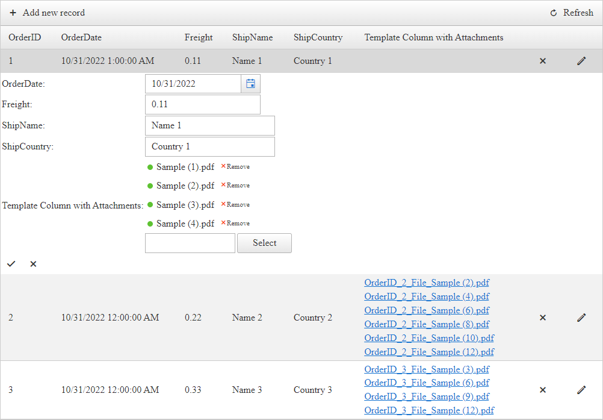Image resolution: width=603 pixels, height=420 pixels.
Task: Open OrderID_2_File_Sample (10).pdf link
Action: tap(429, 338)
